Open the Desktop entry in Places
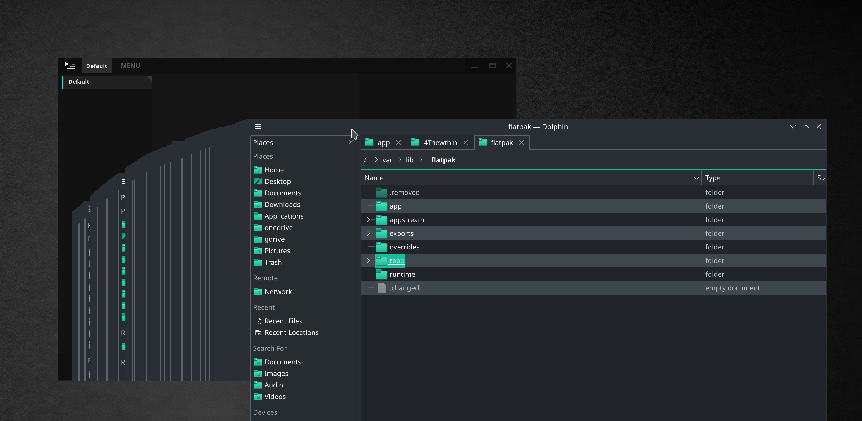The image size is (862, 421). 278,181
